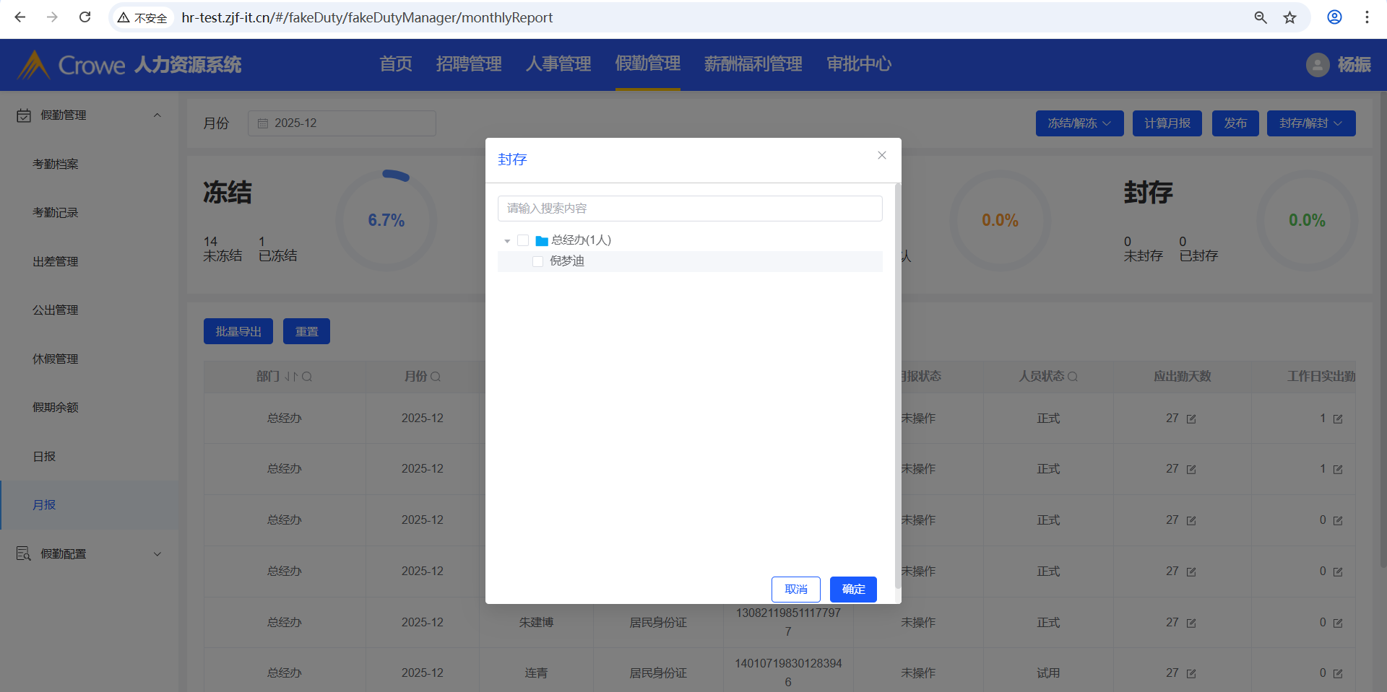
Task: Tick the 总经办(1人) department checkbox
Action: [x=523, y=240]
